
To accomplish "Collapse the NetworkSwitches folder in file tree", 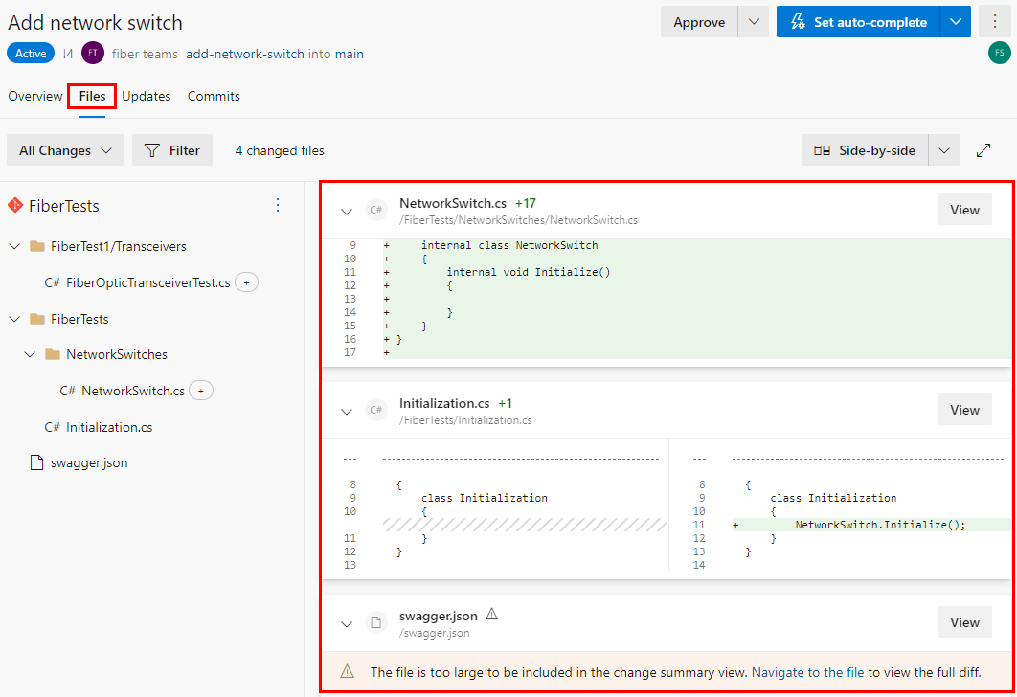I will click(30, 354).
